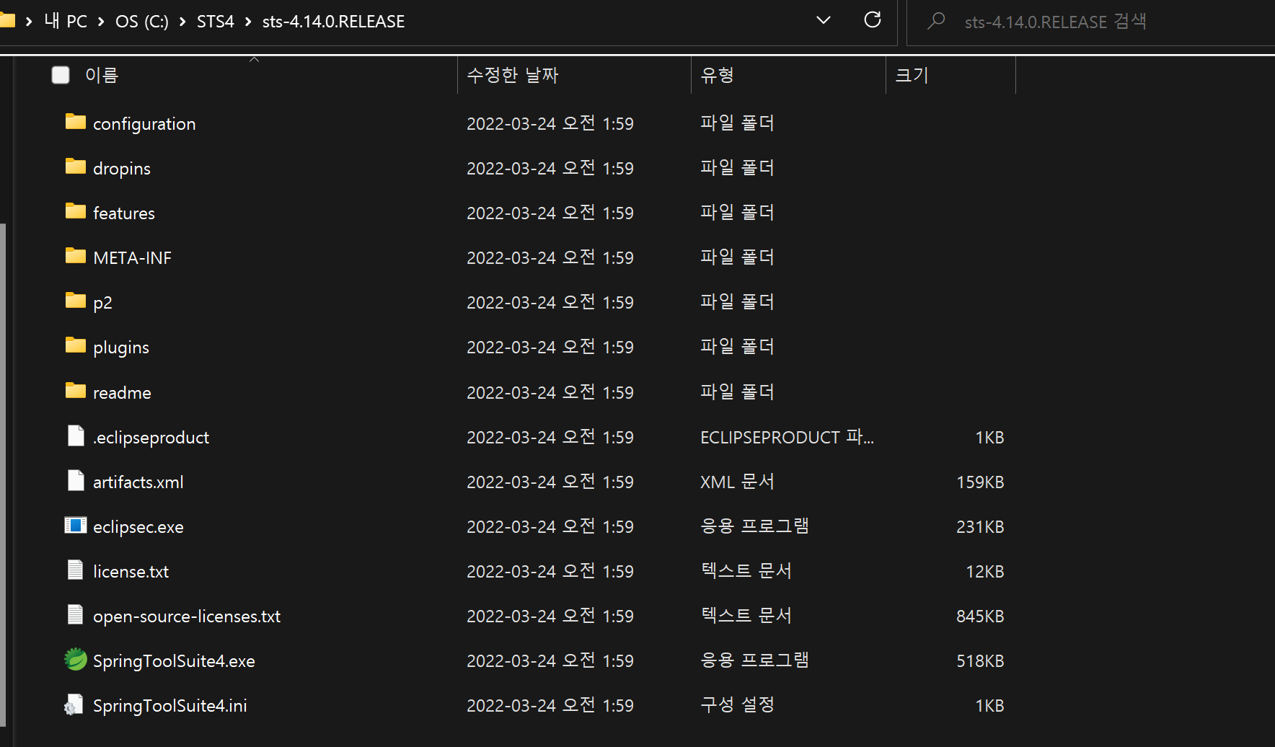
Task: Go to 내 PC in breadcrumb
Action: pyautogui.click(x=66, y=21)
